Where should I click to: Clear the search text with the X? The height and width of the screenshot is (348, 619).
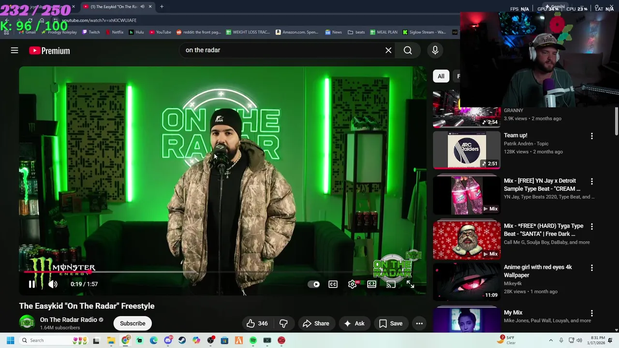388,50
